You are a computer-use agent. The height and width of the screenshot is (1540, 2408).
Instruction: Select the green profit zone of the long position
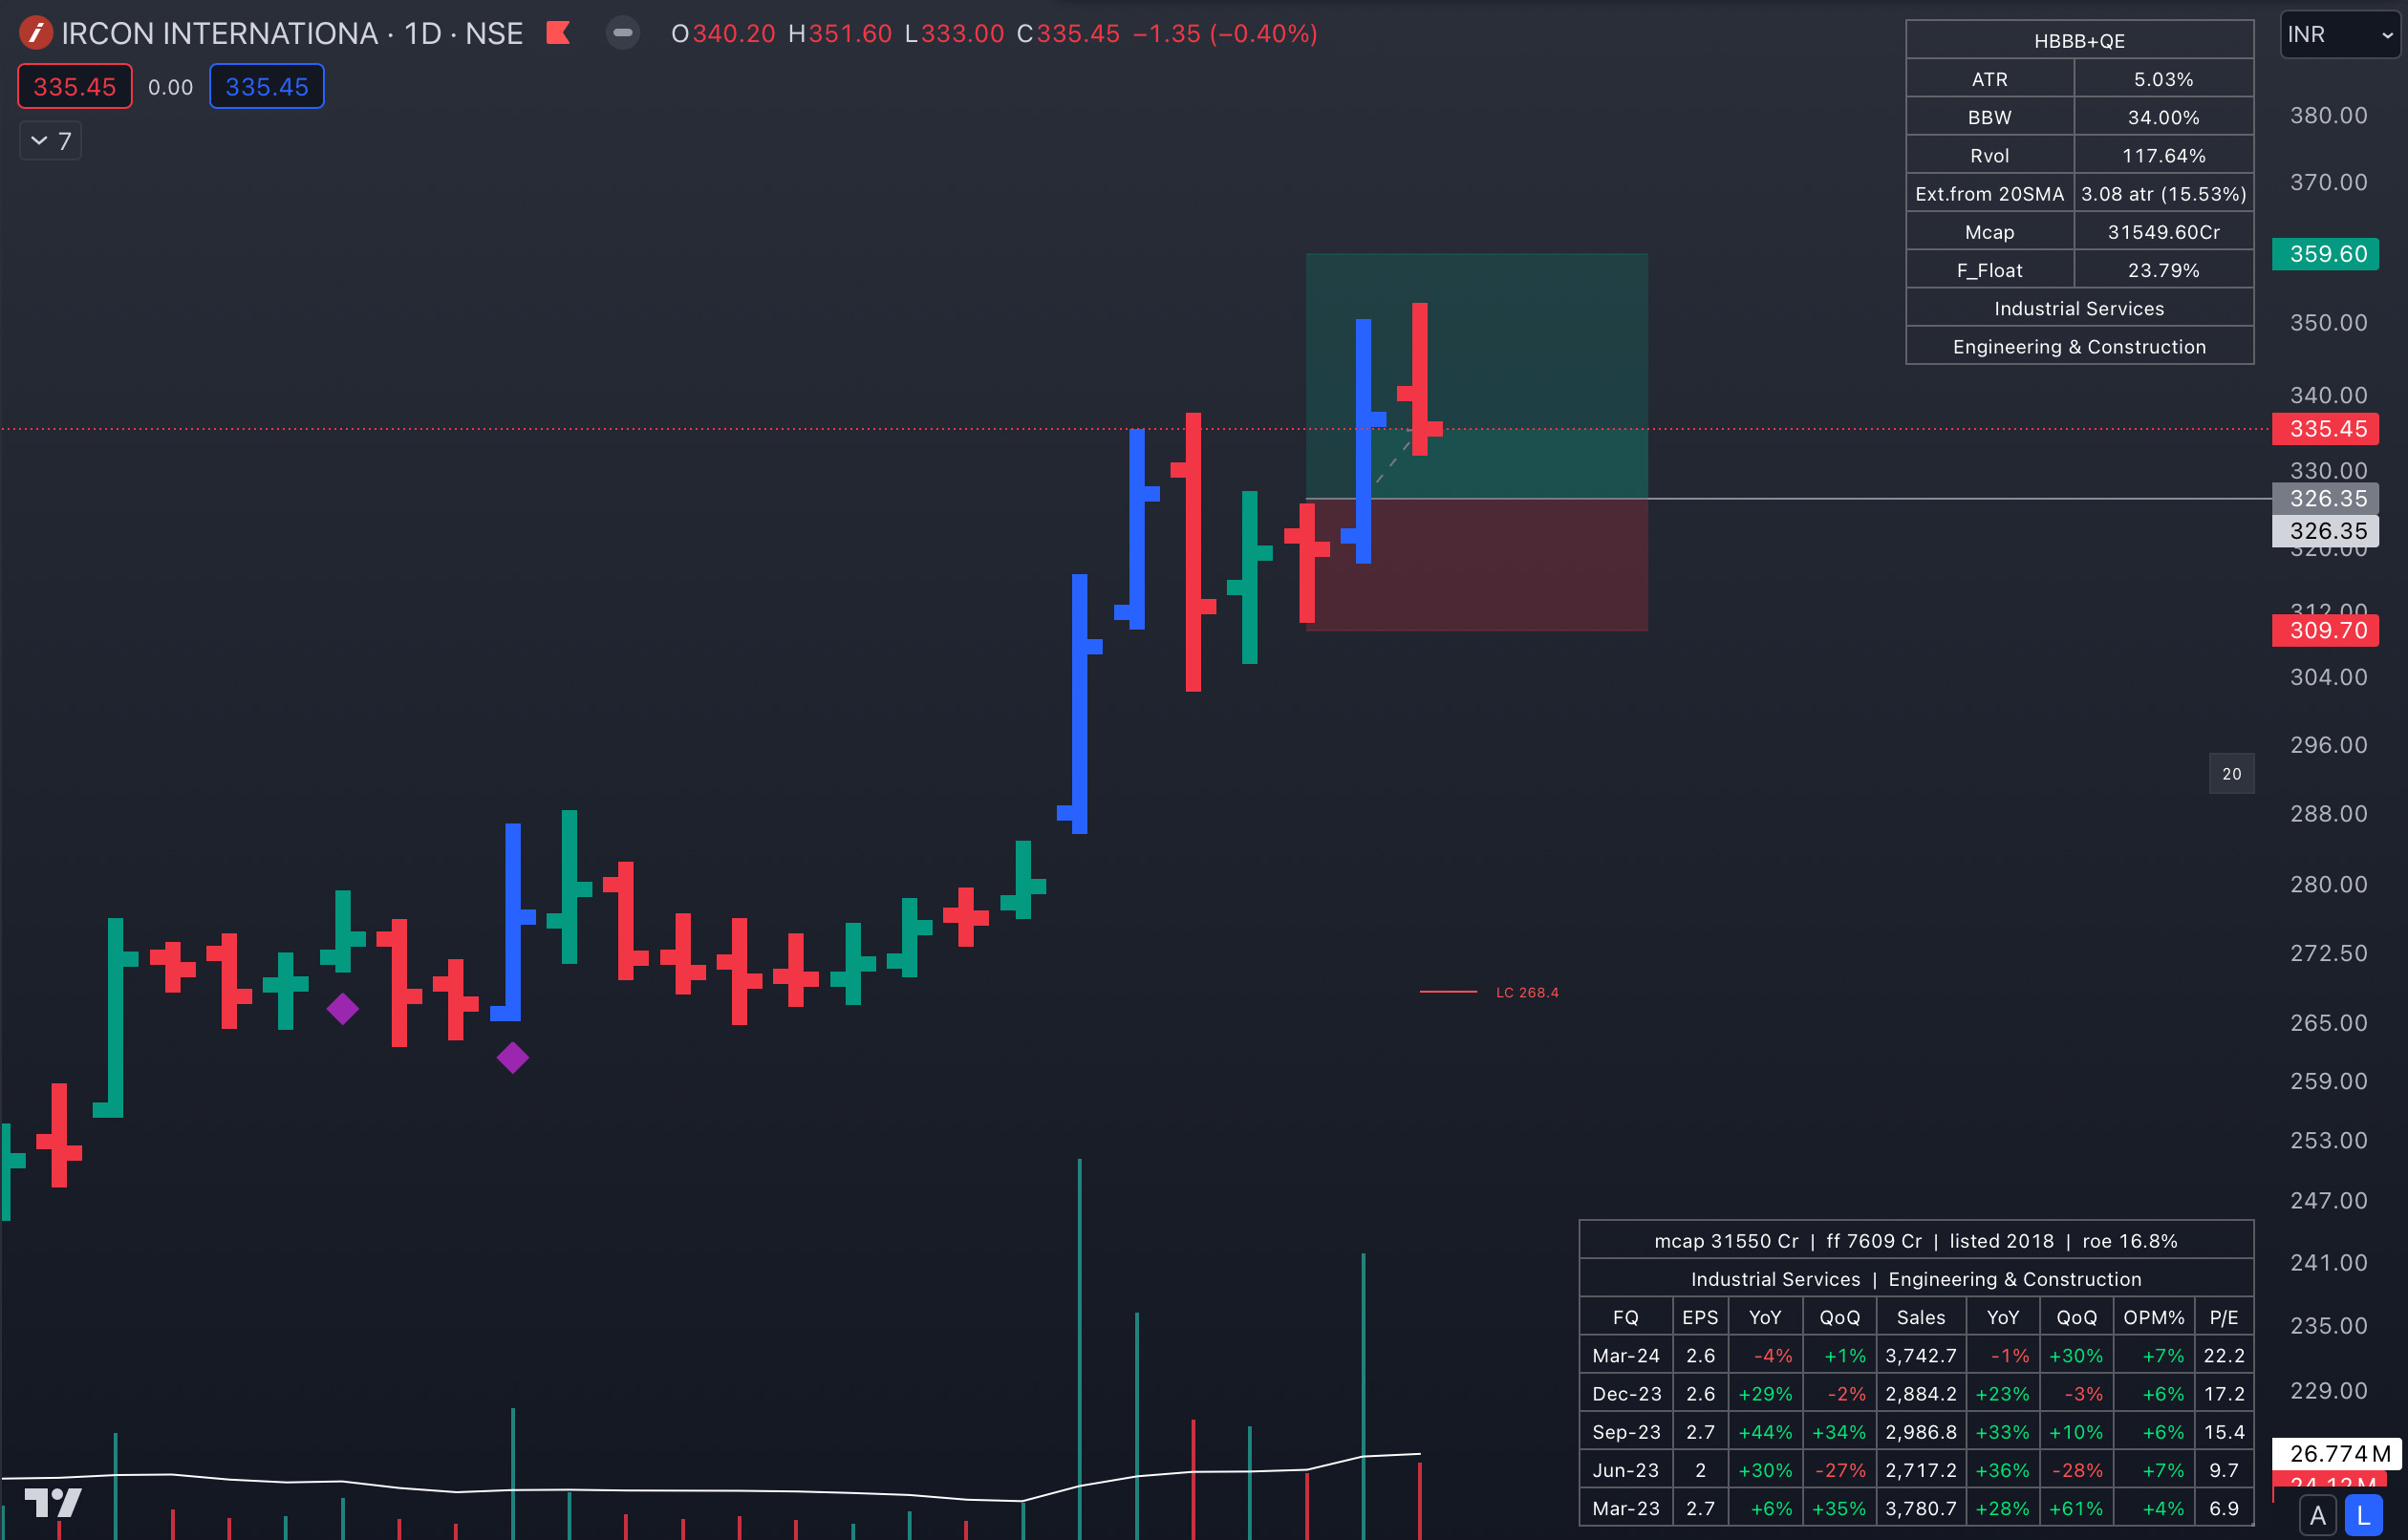pos(1476,375)
